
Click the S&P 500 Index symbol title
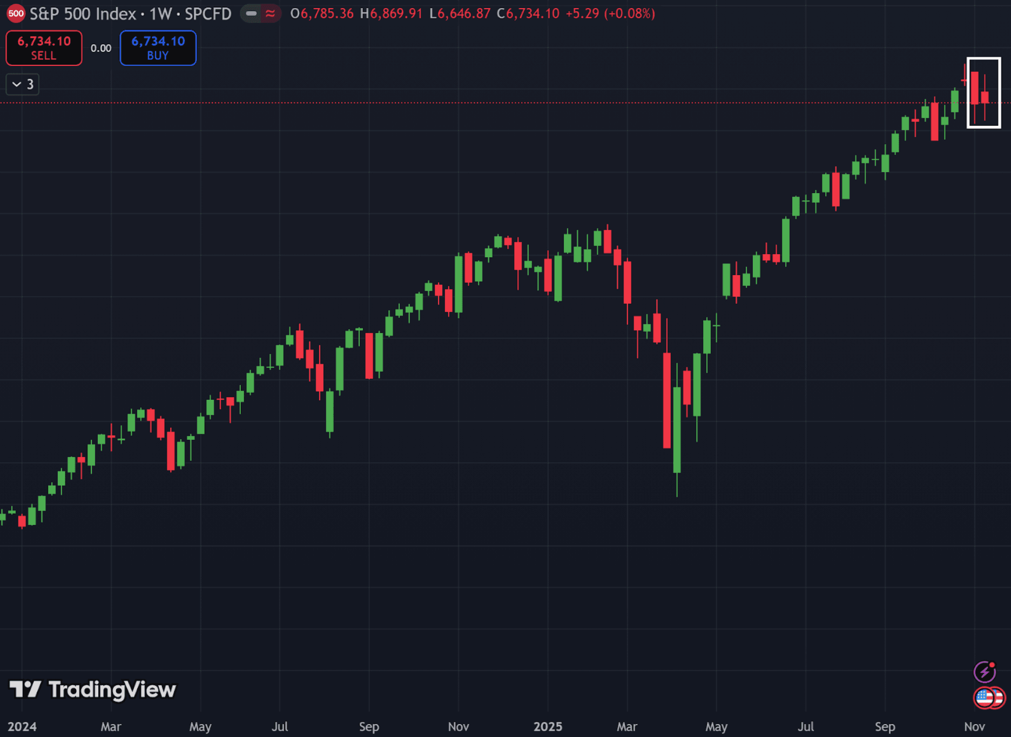click(82, 13)
